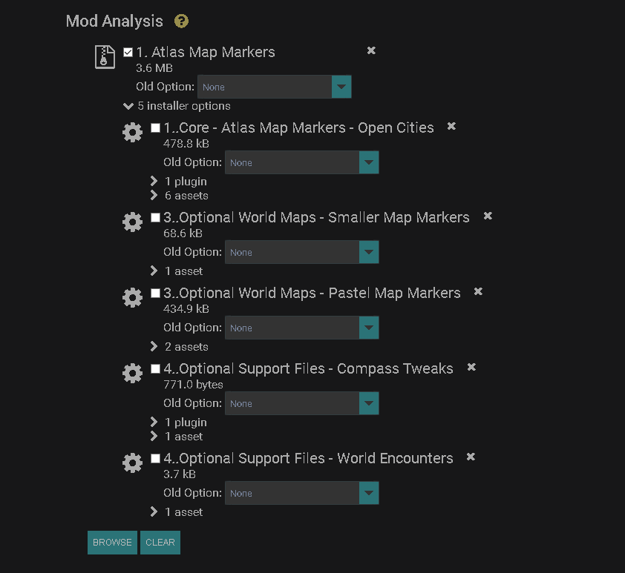
Task: Click the gear icon for World Encounters
Action: point(132,463)
